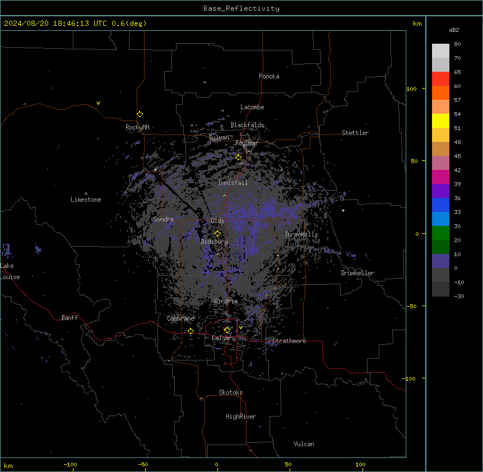
Task: Click the Innisfail city label
Action: tap(233, 183)
